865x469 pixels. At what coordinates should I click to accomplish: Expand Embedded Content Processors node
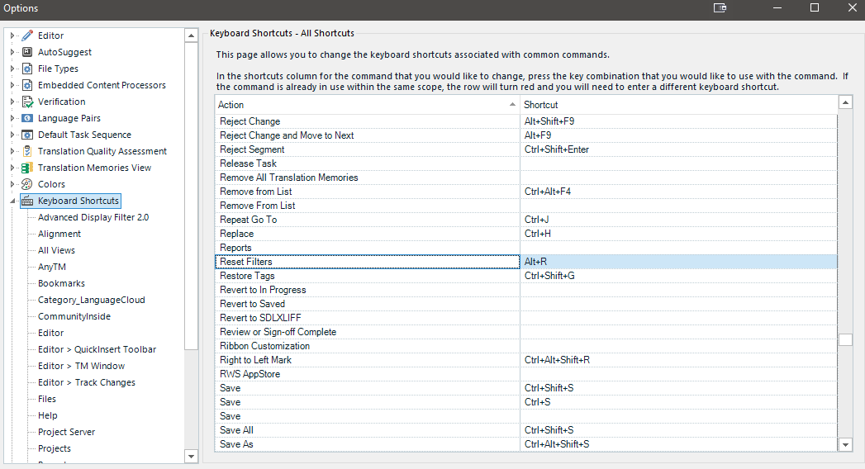(12, 85)
